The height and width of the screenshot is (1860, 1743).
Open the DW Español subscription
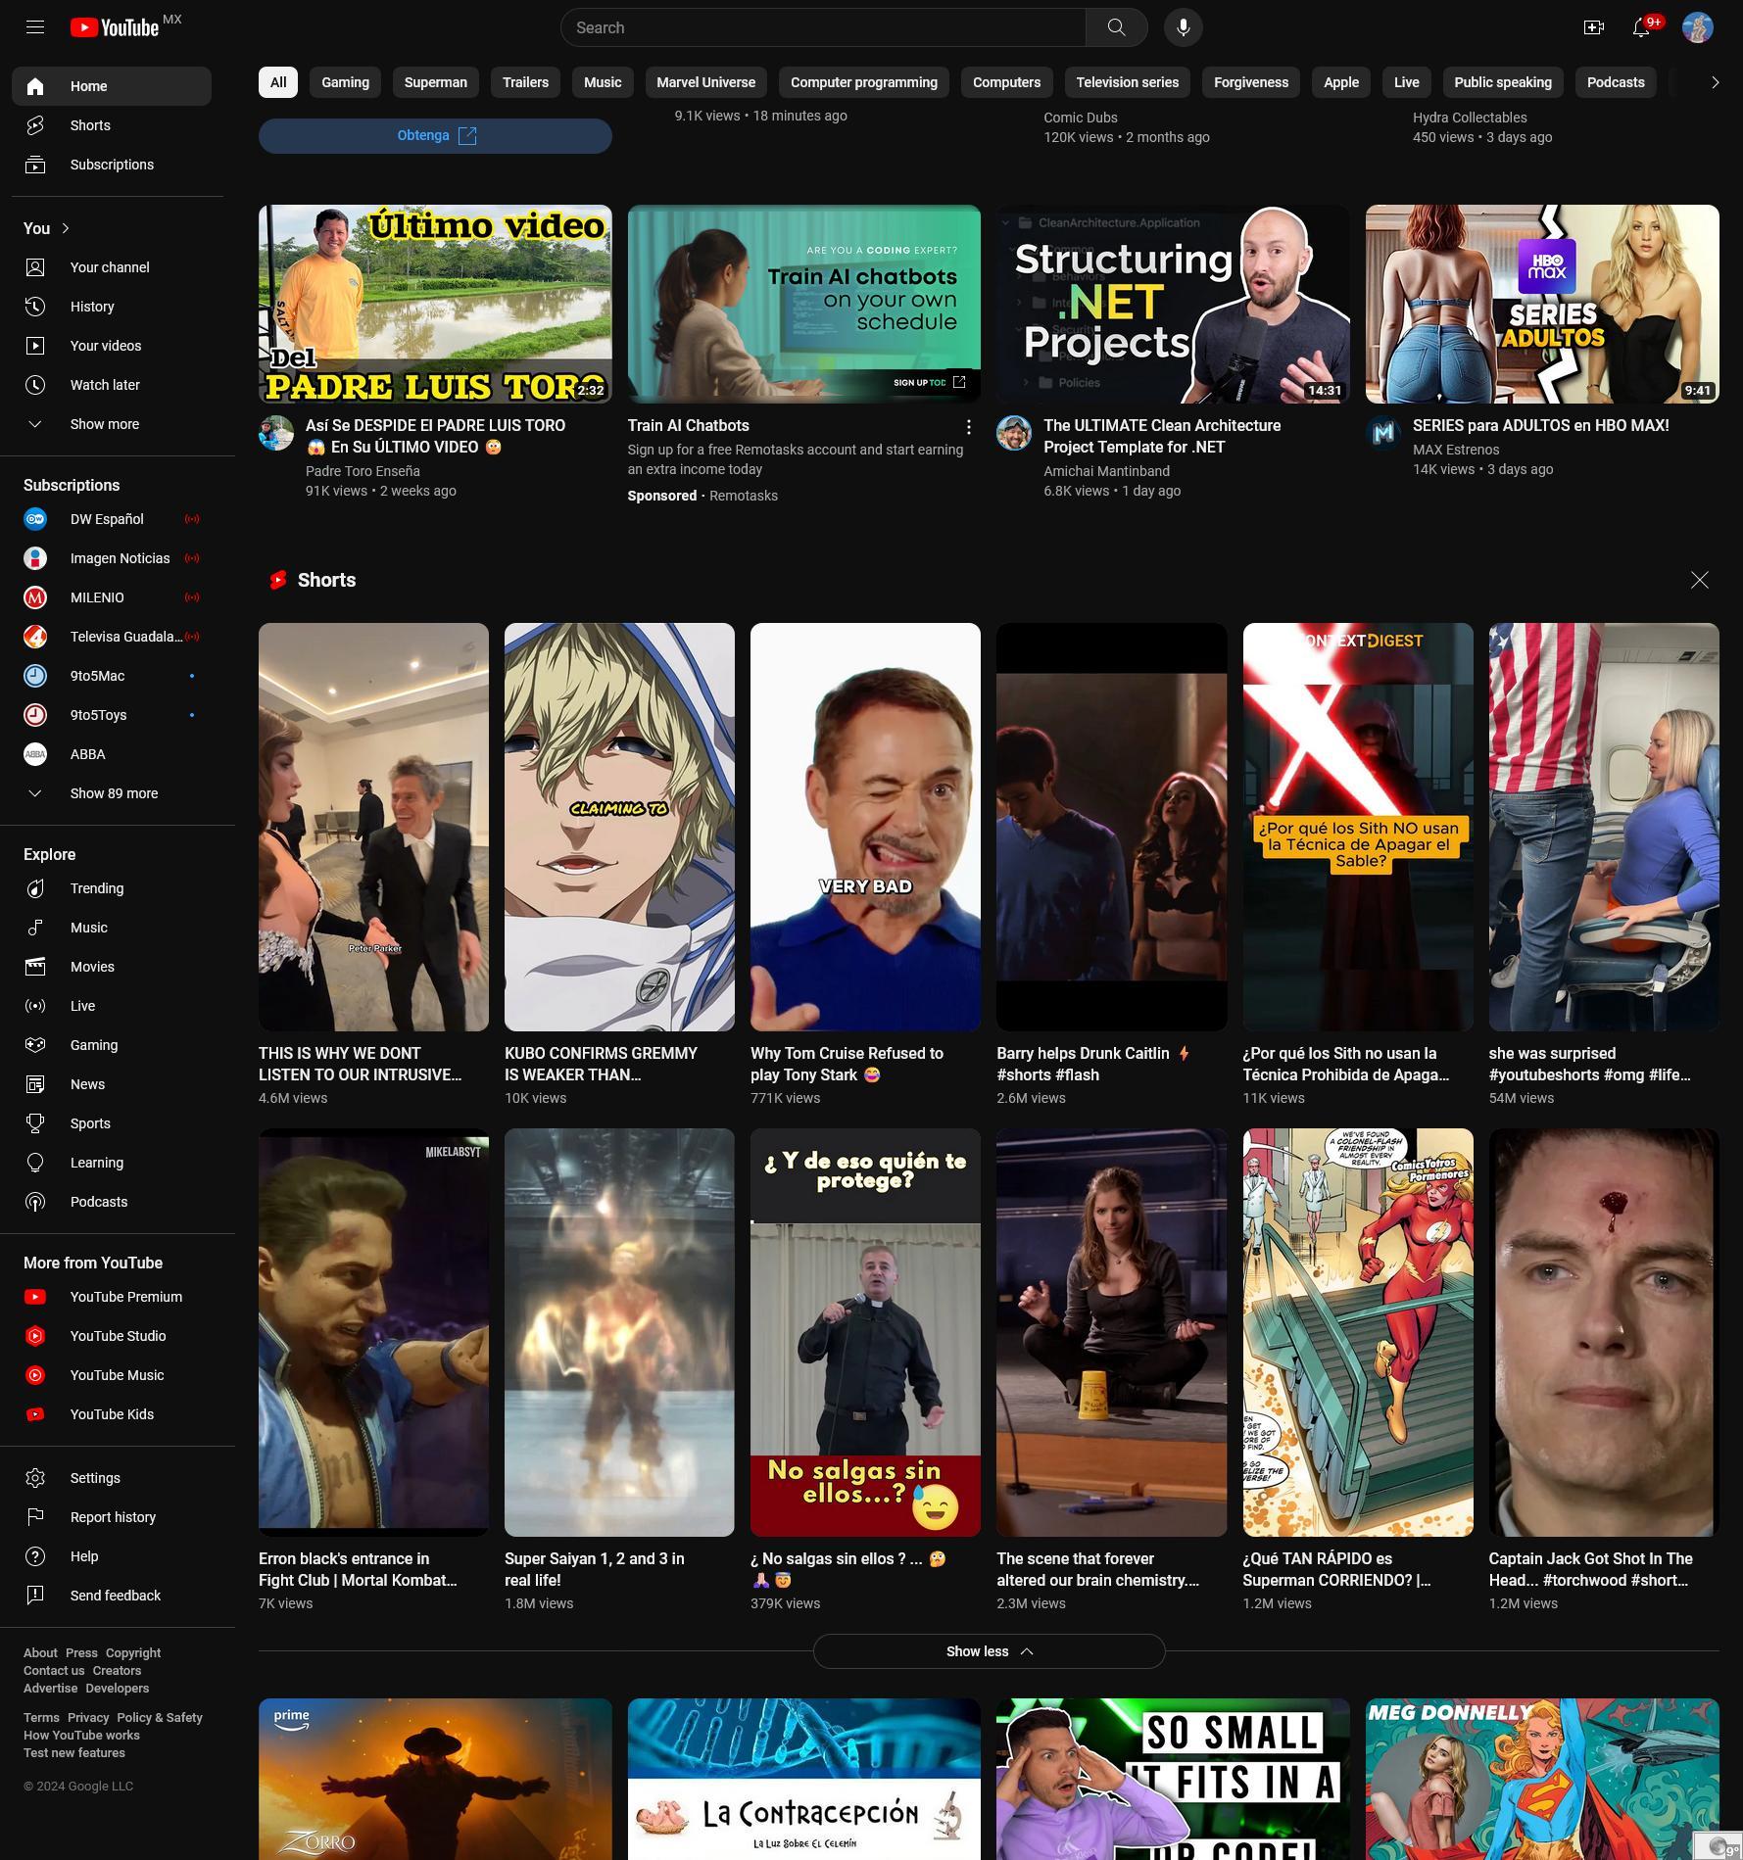click(112, 519)
